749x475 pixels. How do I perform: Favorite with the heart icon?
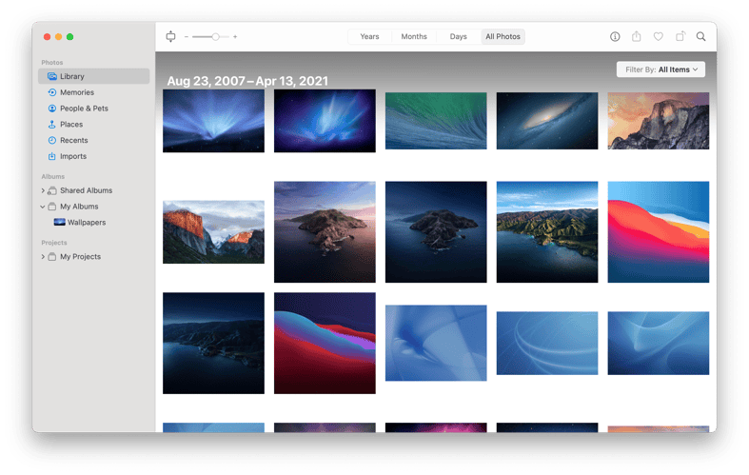pos(659,36)
